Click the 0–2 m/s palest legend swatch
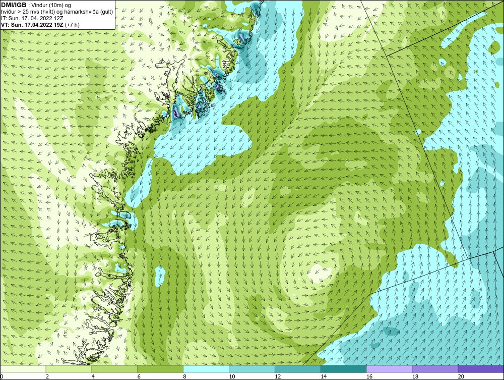The height and width of the screenshot is (380, 504). 23,369
